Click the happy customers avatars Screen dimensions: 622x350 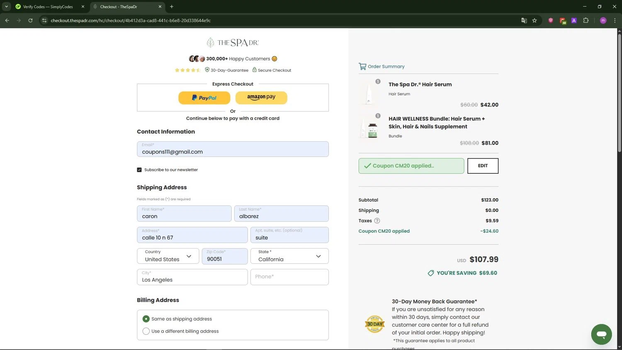[197, 59]
